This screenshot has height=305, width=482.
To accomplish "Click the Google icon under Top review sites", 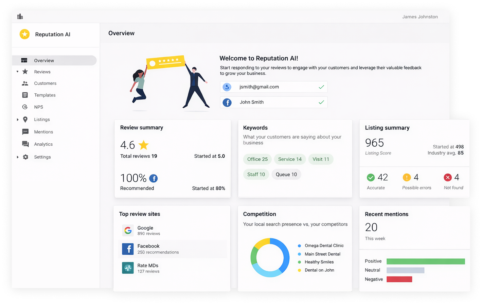I will point(128,230).
